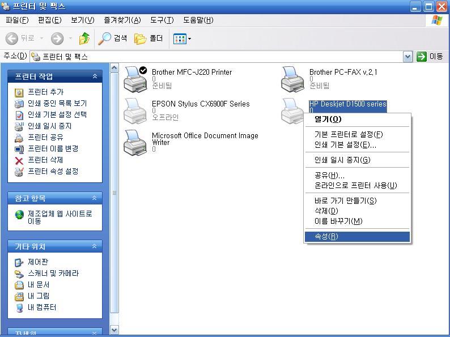Screen dimensions: 450x337
Task: Select Microsoft Office Document Image Writer icon
Action: pyautogui.click(x=135, y=143)
